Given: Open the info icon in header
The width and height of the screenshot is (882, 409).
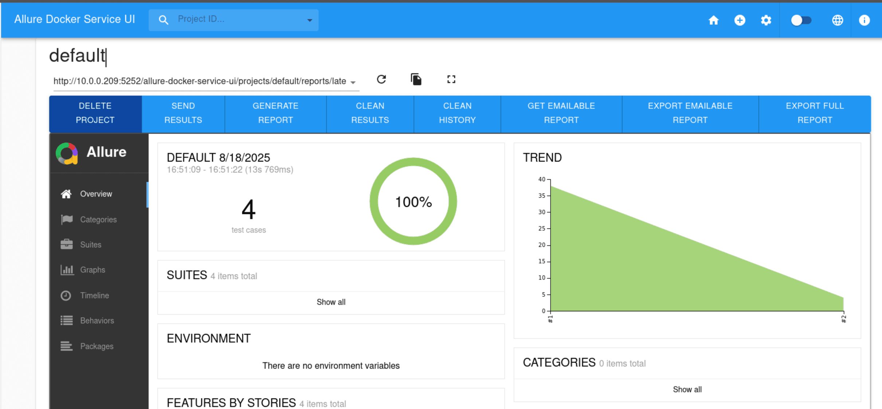Looking at the screenshot, I should tap(864, 20).
